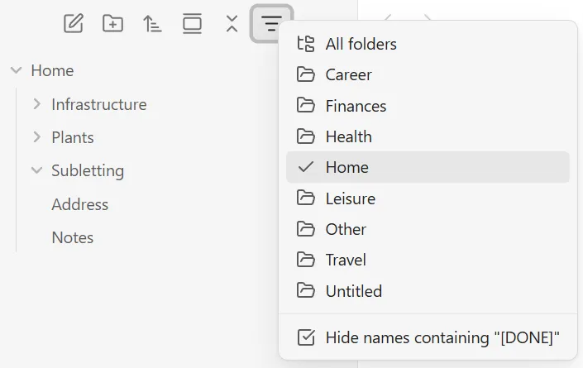Screen dimensions: 583x368
Task: Click the new folder icon
Action: (x=112, y=24)
